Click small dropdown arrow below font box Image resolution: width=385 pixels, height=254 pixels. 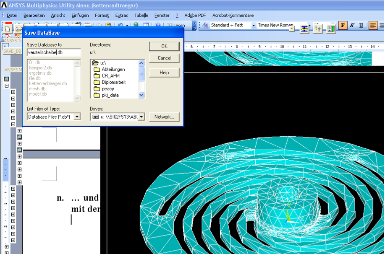(291, 29)
